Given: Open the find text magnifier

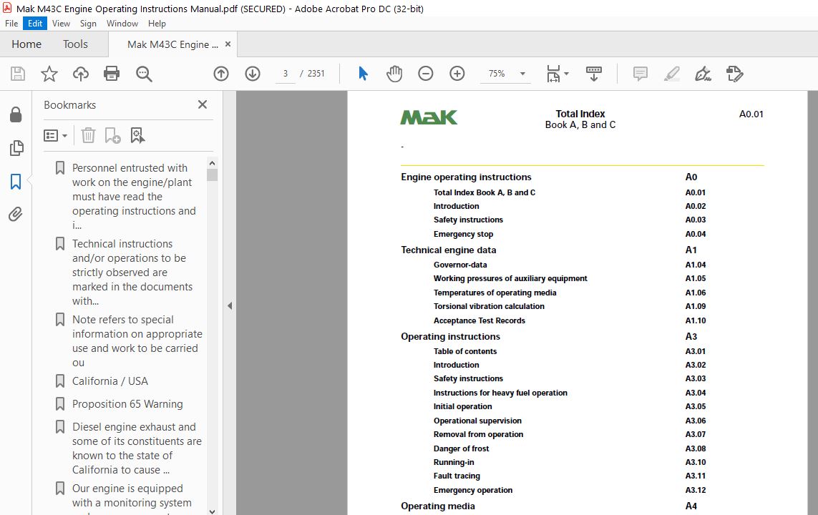Looking at the screenshot, I should click(144, 74).
